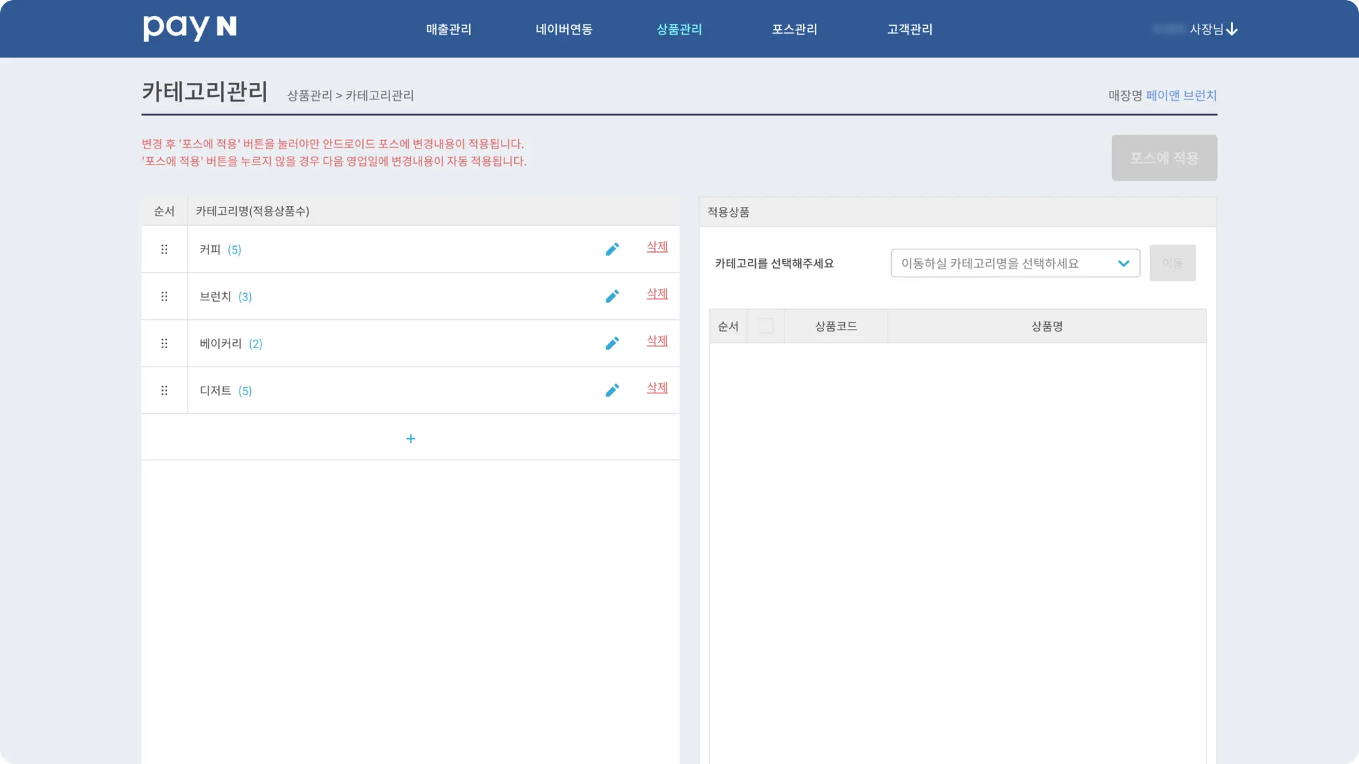Click the pencil edit icon for 커피

coord(612,249)
